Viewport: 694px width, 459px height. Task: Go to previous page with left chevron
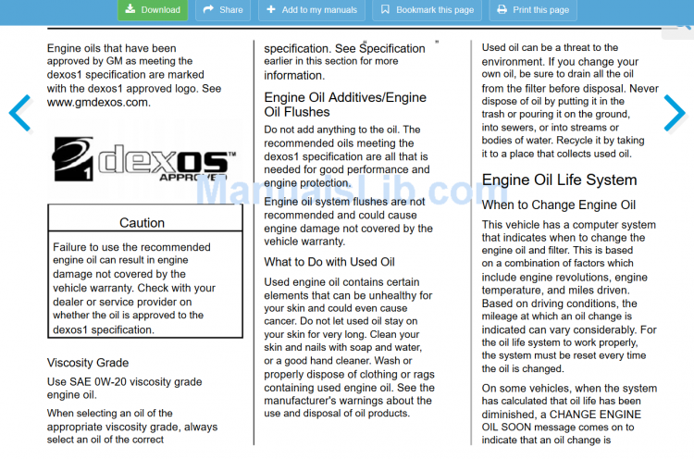click(x=20, y=113)
